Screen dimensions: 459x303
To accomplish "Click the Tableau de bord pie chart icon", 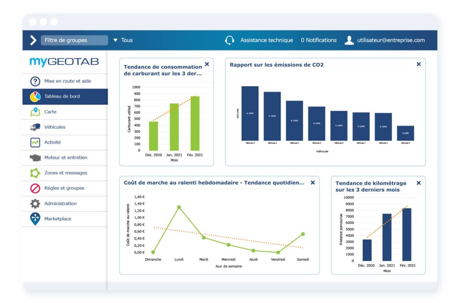I will [35, 97].
